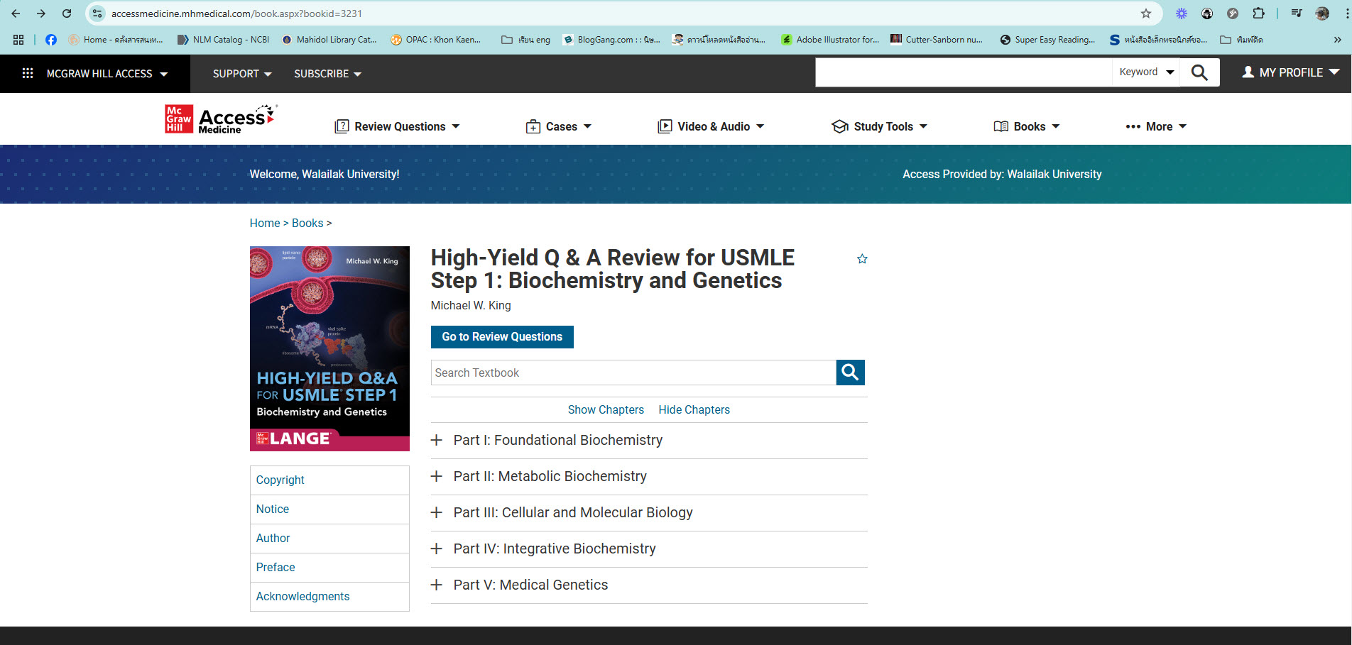Open the Books menu

[x=1027, y=126]
